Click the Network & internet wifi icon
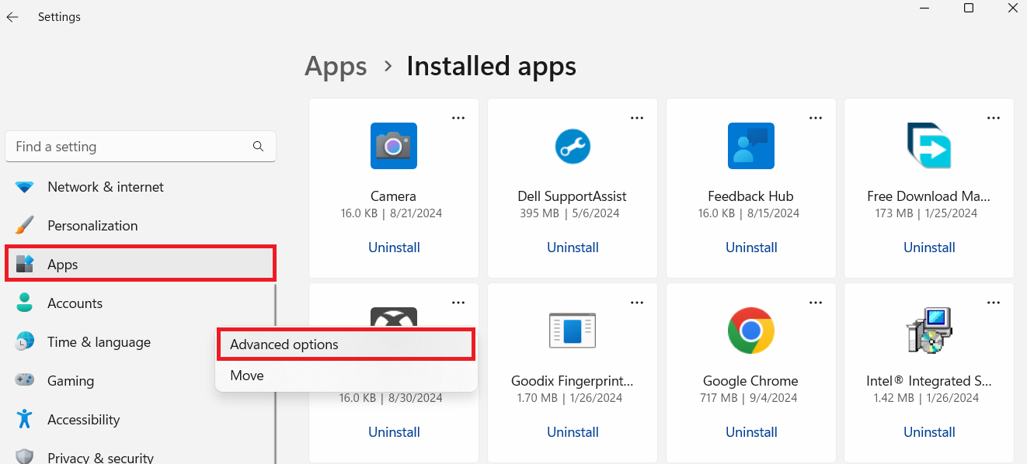This screenshot has height=464, width=1027. pyautogui.click(x=25, y=187)
